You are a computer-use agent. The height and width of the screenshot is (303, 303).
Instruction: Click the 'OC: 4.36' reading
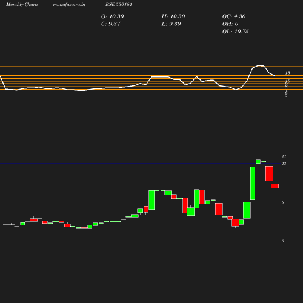pos(234,16)
